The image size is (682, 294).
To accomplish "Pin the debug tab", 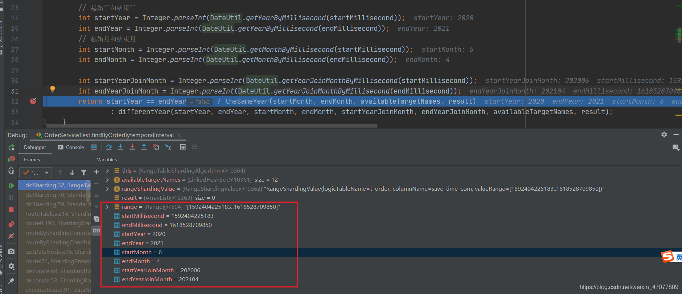I will [11, 281].
